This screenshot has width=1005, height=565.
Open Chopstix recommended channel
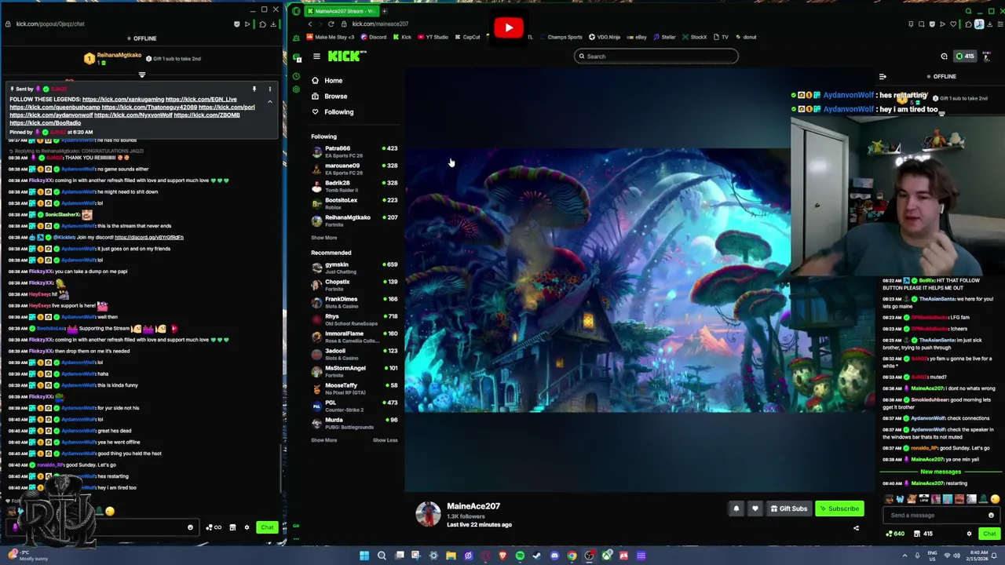354,285
